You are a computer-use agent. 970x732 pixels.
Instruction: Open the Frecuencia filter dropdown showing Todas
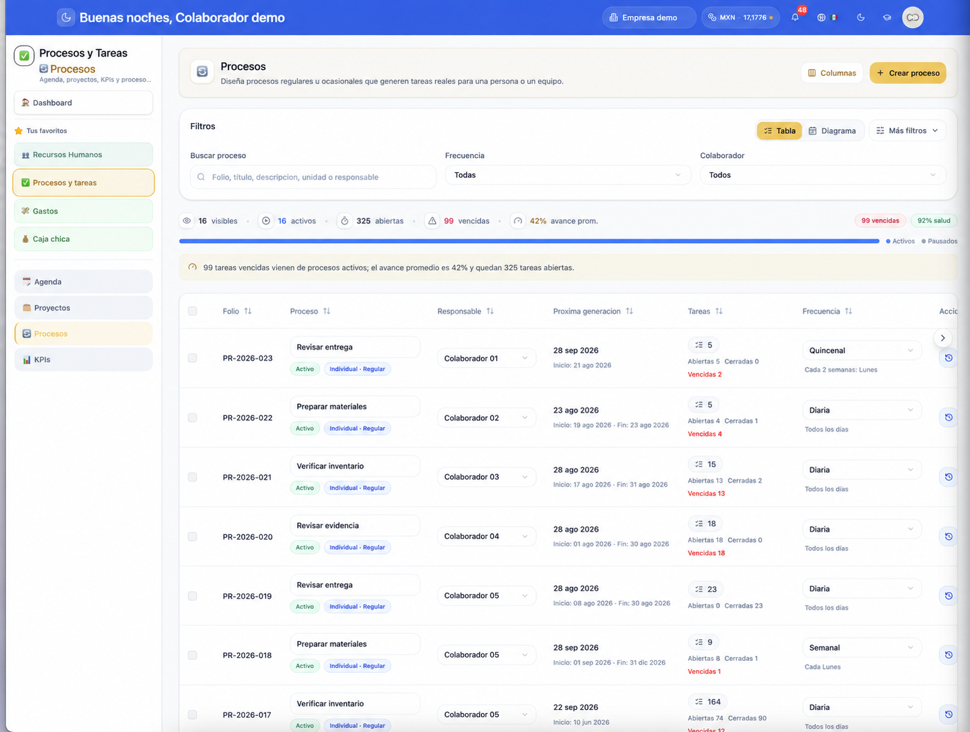click(x=568, y=175)
